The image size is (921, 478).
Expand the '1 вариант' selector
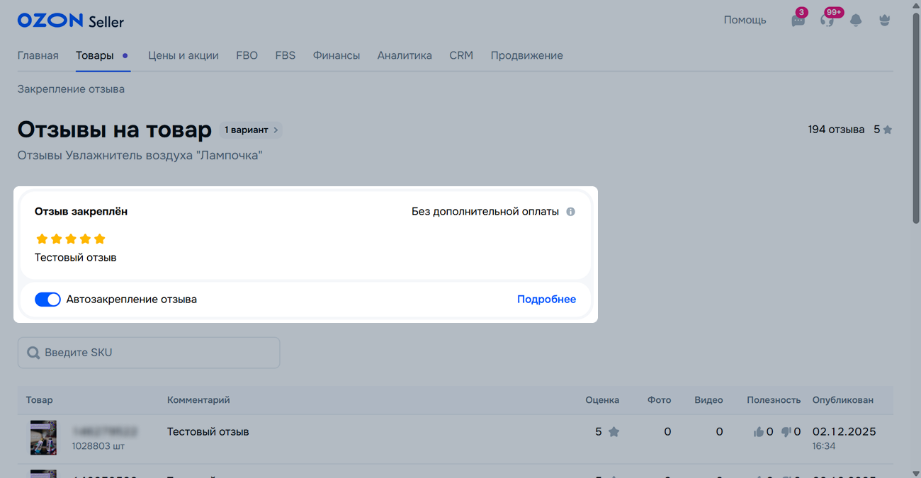coord(251,130)
